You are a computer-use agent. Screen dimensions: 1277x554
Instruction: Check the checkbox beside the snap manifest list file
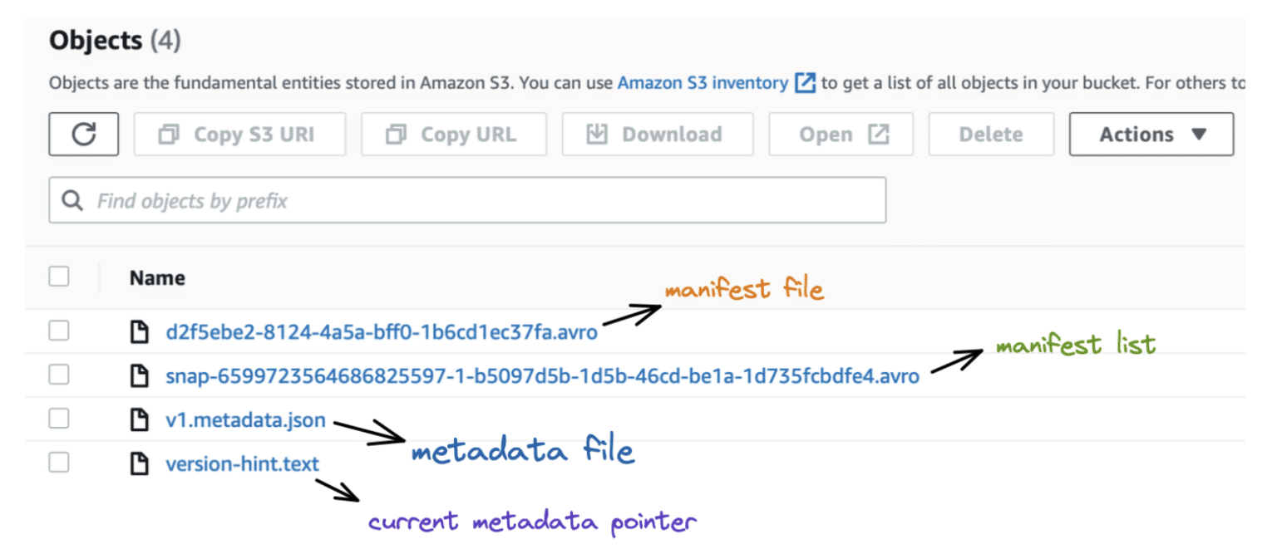pos(59,375)
